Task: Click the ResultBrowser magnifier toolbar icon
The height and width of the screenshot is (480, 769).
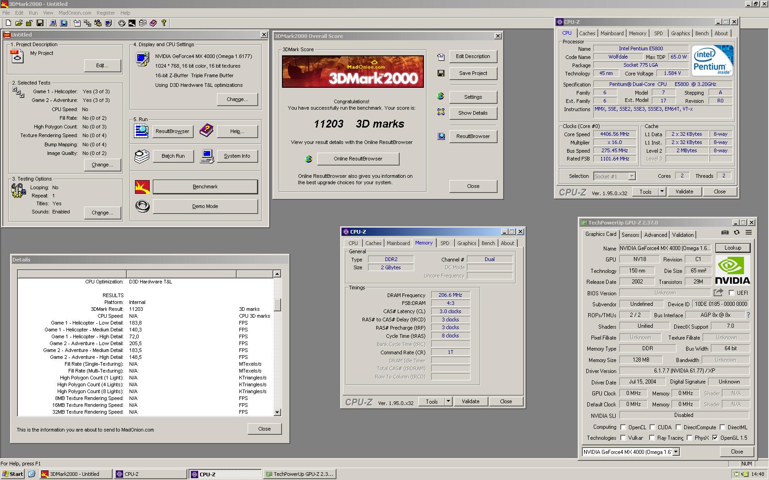Action: click(x=64, y=23)
